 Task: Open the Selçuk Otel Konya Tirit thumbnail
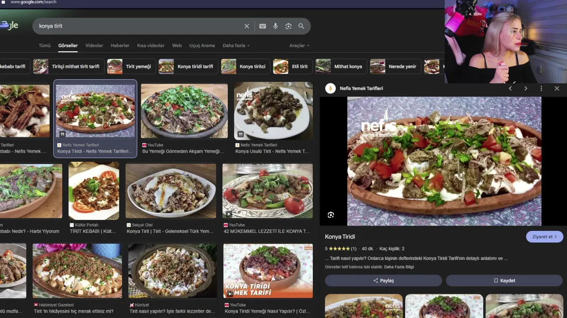click(171, 191)
